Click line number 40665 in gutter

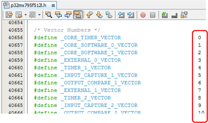pyautogui.click(x=16, y=106)
